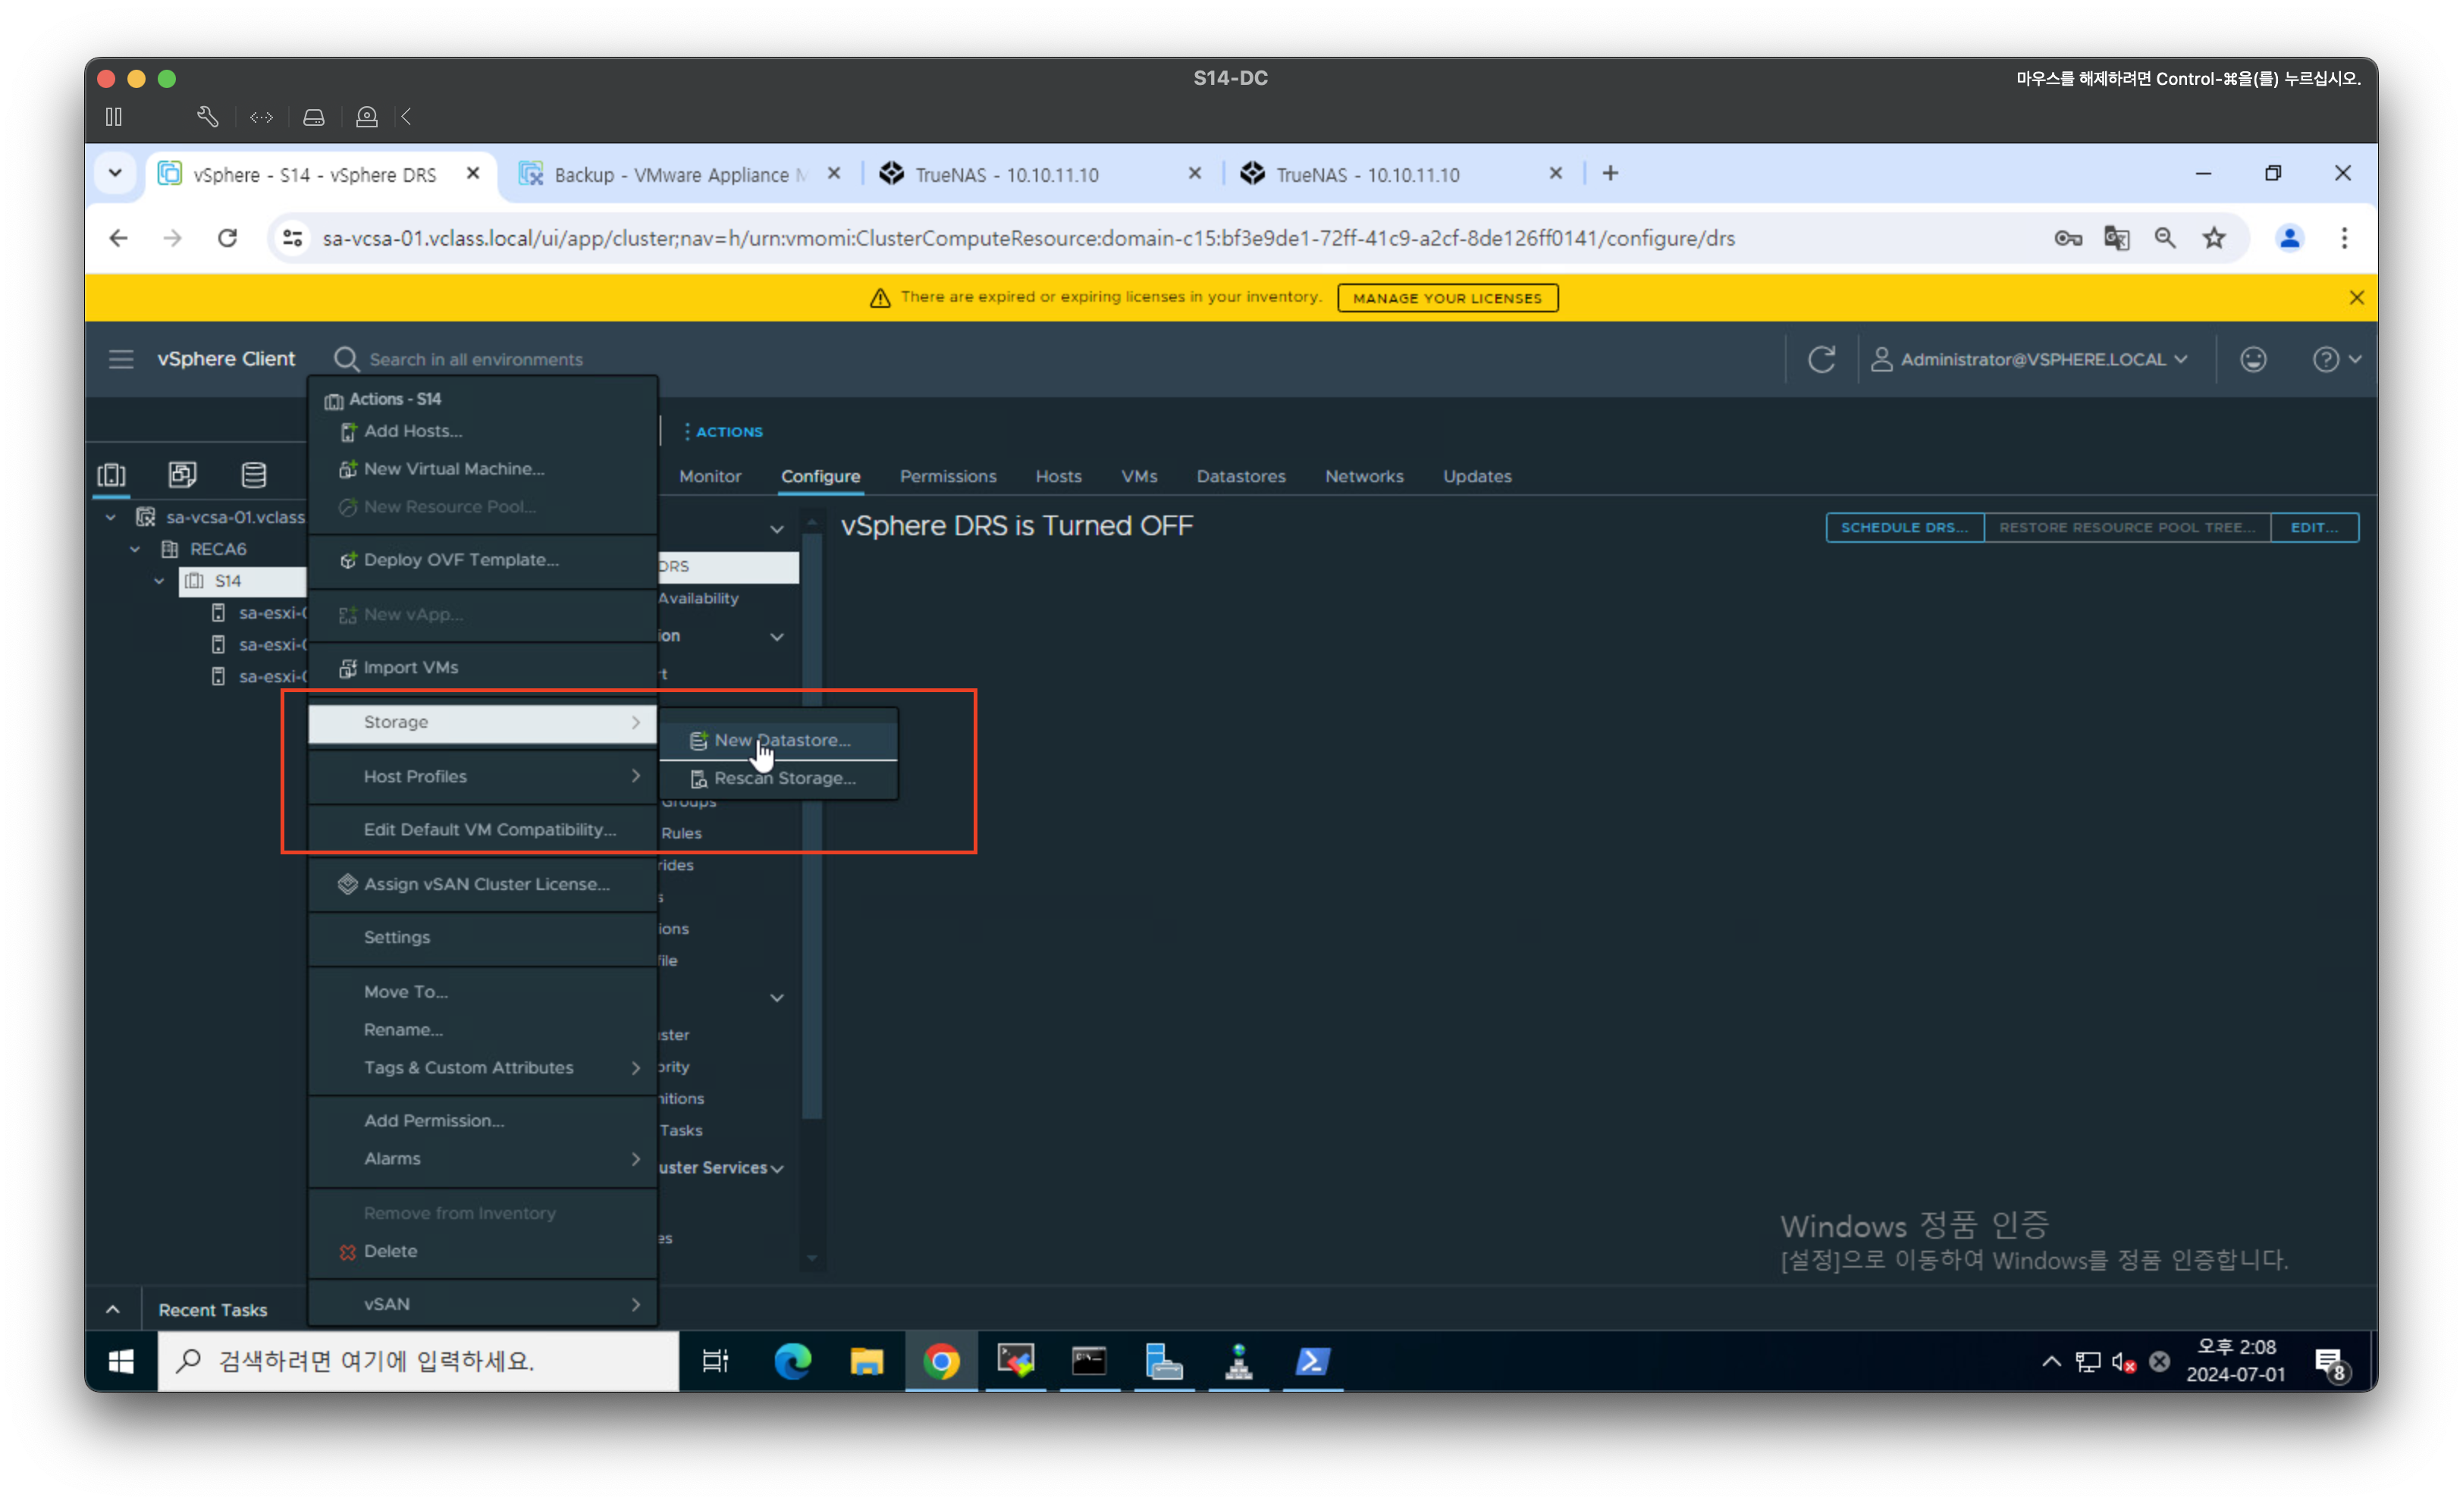The height and width of the screenshot is (1504, 2463).
Task: Click the vSphere refresh icon
Action: tap(1821, 359)
